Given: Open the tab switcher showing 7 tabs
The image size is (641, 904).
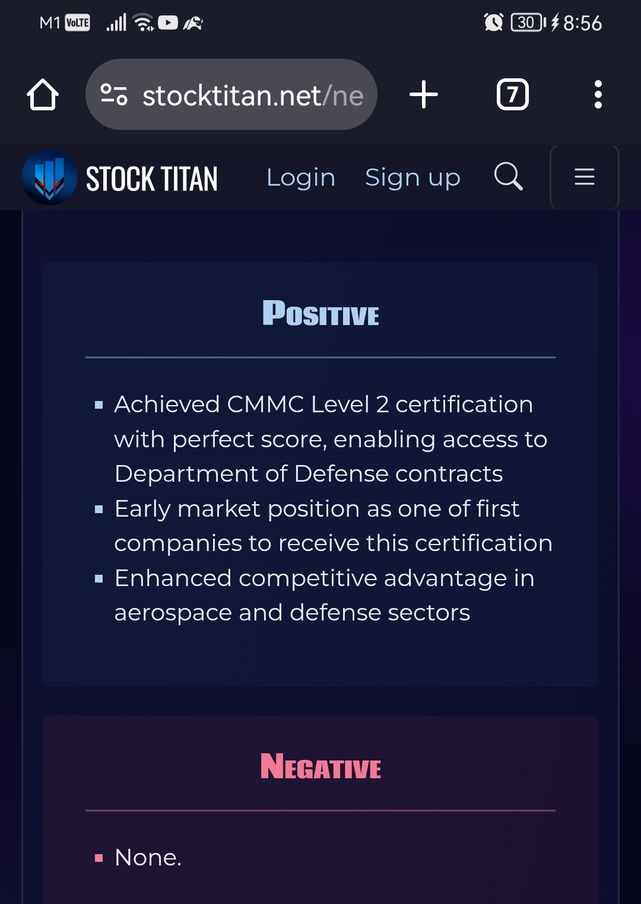Looking at the screenshot, I should pyautogui.click(x=512, y=95).
